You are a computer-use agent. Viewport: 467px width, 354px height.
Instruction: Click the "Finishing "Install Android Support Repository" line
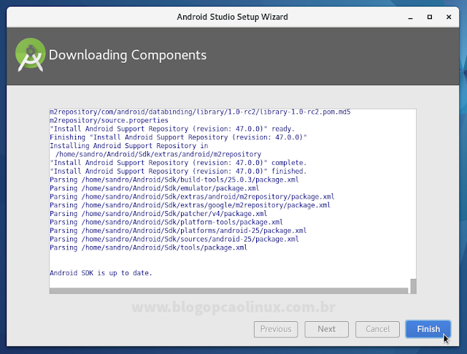[178, 137]
